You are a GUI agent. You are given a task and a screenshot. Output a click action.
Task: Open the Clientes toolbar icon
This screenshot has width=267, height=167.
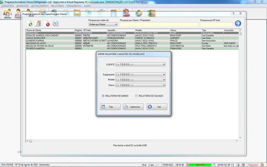(x=7, y=13)
